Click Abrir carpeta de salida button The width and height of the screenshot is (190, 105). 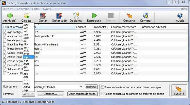tap(82, 94)
